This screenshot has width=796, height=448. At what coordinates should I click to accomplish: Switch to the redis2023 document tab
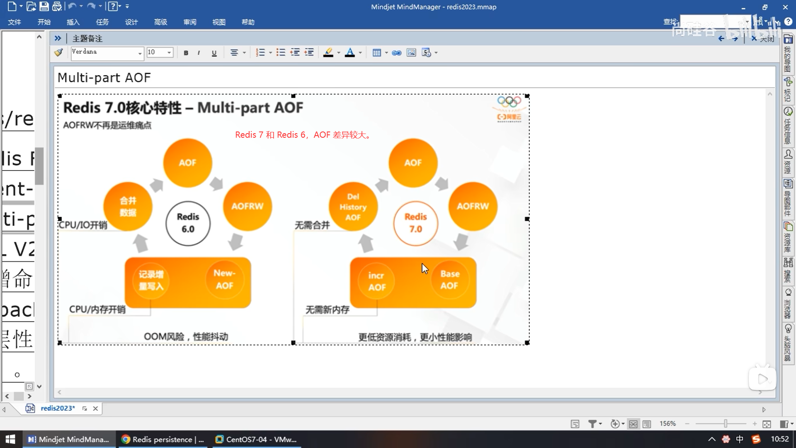tap(58, 408)
